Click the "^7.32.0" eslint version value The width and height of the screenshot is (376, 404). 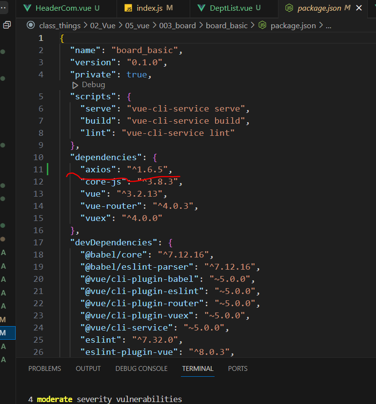pyautogui.click(x=155, y=340)
